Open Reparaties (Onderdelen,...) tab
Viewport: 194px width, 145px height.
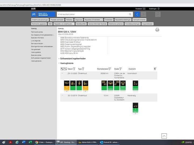[x=93, y=20]
